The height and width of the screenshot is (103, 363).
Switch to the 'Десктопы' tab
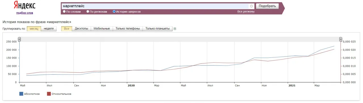pos(81,29)
